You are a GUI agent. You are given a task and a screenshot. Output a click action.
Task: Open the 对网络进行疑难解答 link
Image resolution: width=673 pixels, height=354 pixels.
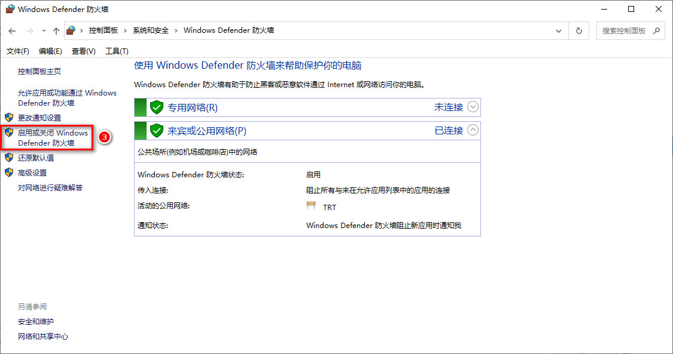50,188
